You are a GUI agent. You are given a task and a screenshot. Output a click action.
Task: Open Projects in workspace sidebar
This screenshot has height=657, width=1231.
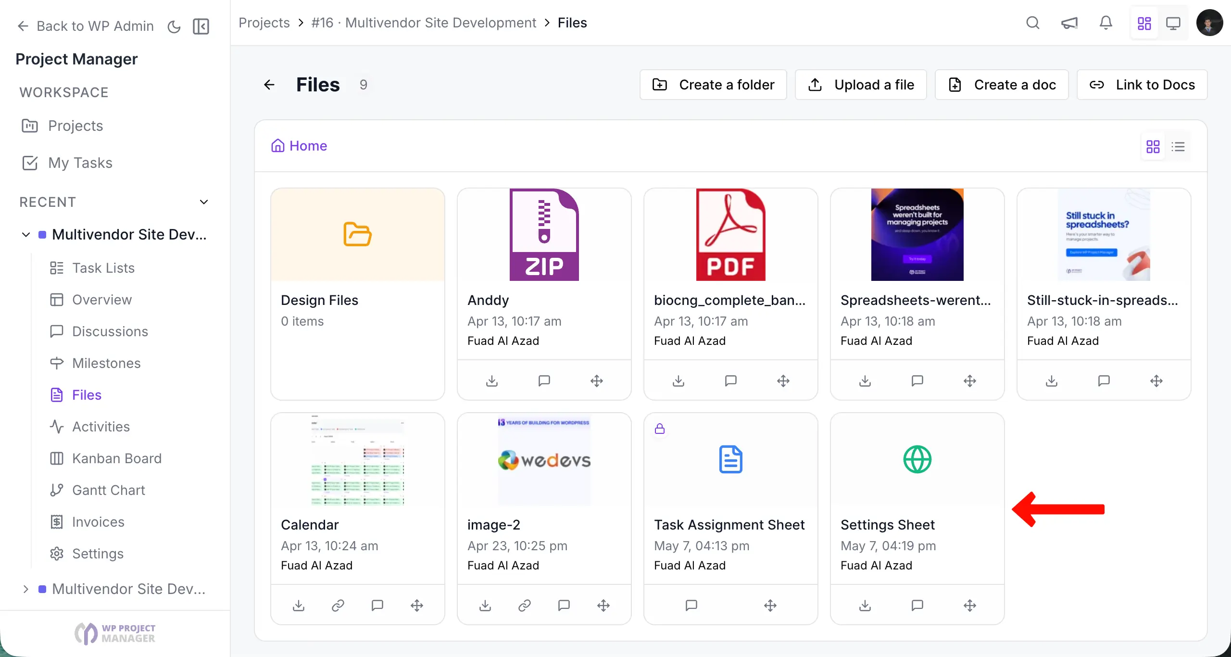pos(63,126)
